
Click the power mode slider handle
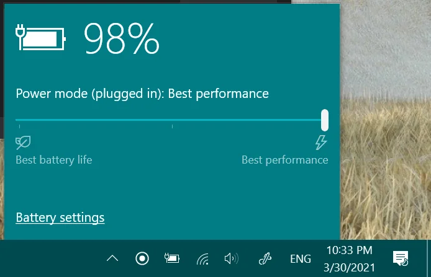pos(325,120)
